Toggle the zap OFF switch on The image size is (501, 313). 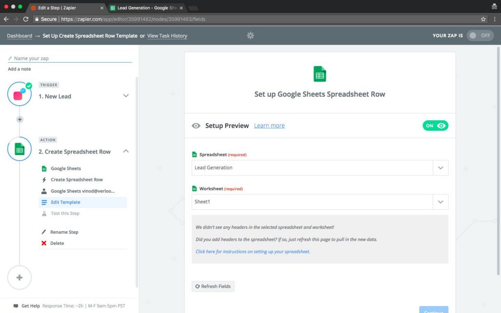point(480,35)
